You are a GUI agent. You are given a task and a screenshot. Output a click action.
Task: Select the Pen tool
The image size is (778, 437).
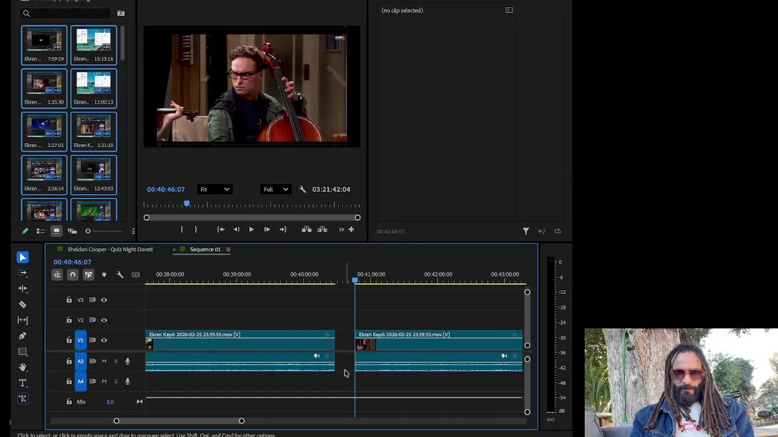[22, 336]
